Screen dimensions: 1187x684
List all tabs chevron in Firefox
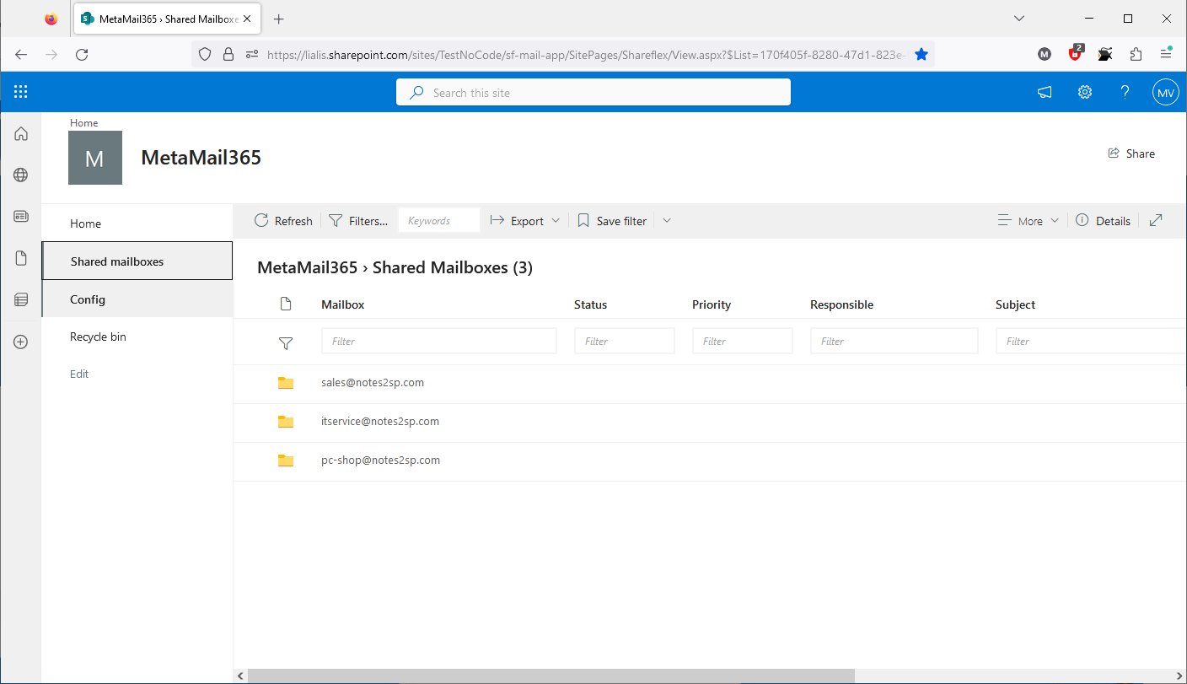1019,19
